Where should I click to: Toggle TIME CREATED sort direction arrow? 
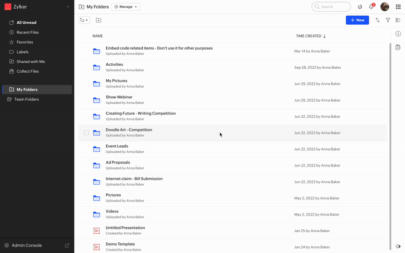point(325,36)
